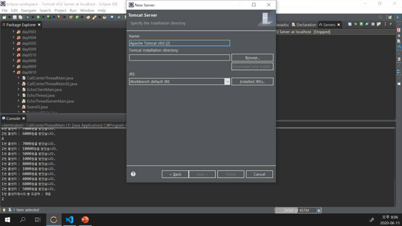Click the Task View taskbar icon
Image resolution: width=402 pixels, height=226 pixels.
click(x=38, y=220)
